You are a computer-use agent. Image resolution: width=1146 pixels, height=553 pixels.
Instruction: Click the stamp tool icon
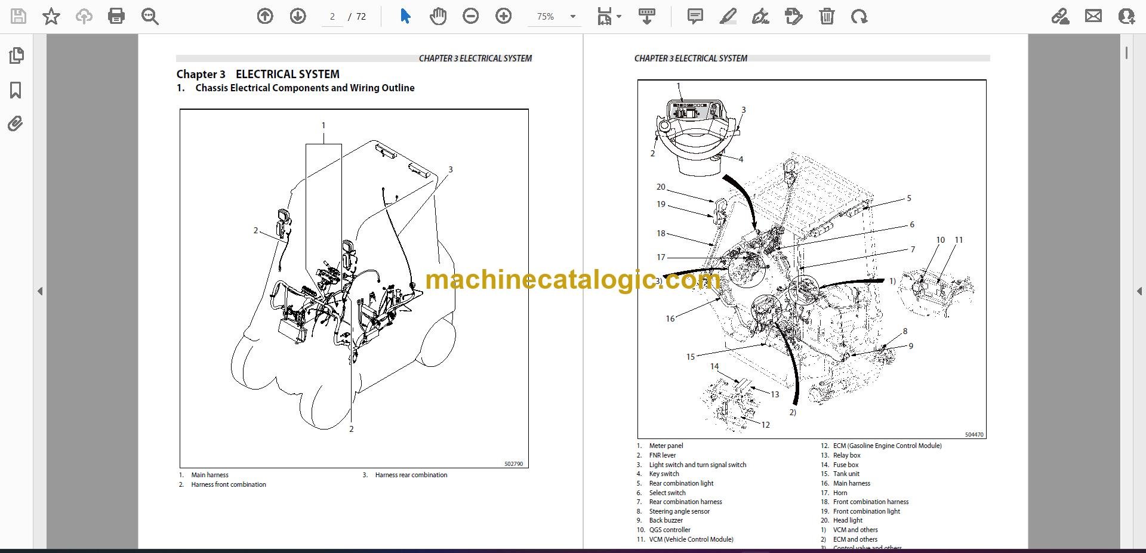(x=794, y=16)
